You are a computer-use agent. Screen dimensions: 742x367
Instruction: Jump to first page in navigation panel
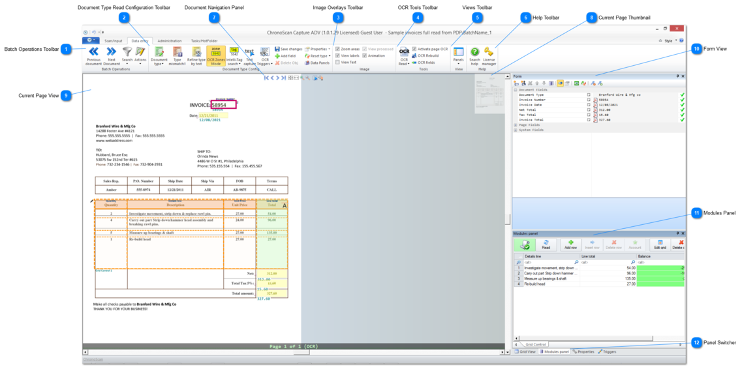(266, 78)
